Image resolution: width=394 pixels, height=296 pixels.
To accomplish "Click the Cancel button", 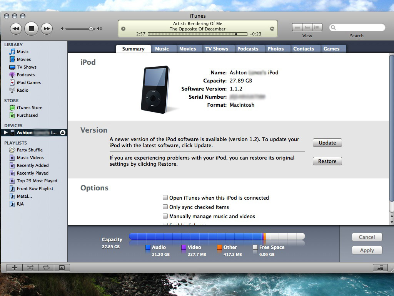I will (x=367, y=237).
